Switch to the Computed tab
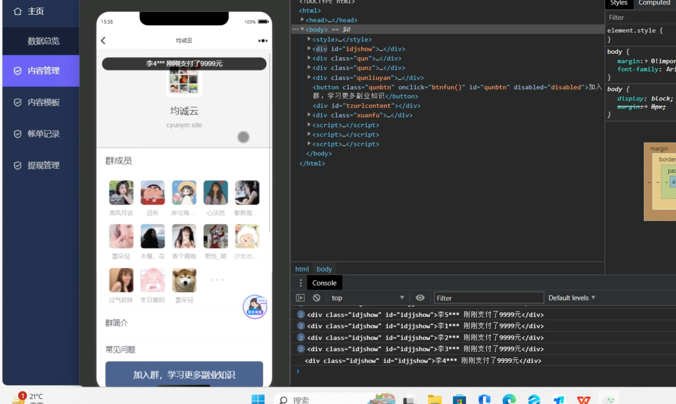Screen dimensions: 676x404 click(x=654, y=3)
